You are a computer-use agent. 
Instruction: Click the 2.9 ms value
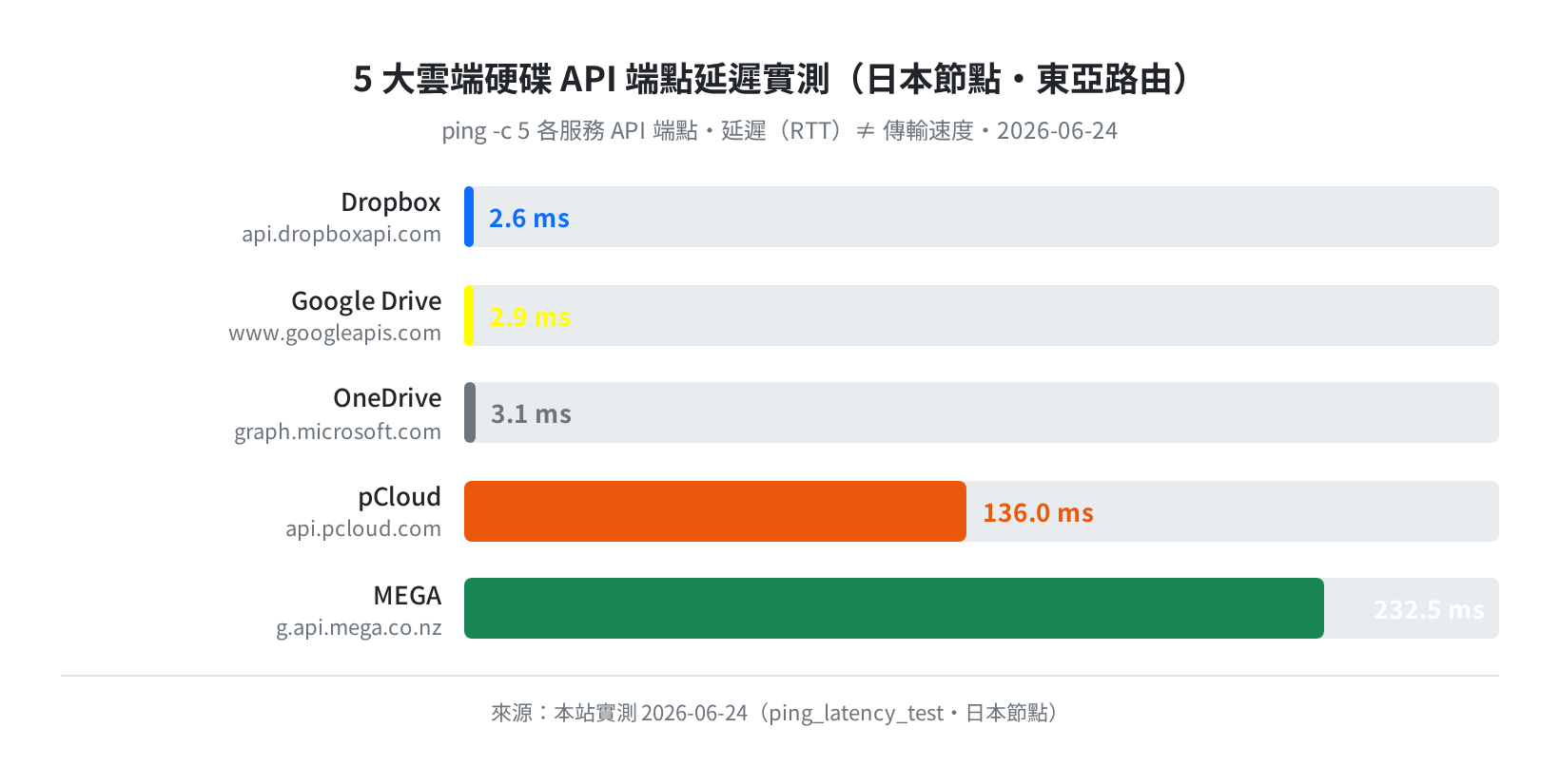point(530,317)
